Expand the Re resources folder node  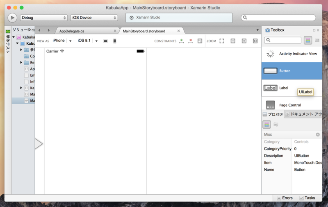click(21, 62)
